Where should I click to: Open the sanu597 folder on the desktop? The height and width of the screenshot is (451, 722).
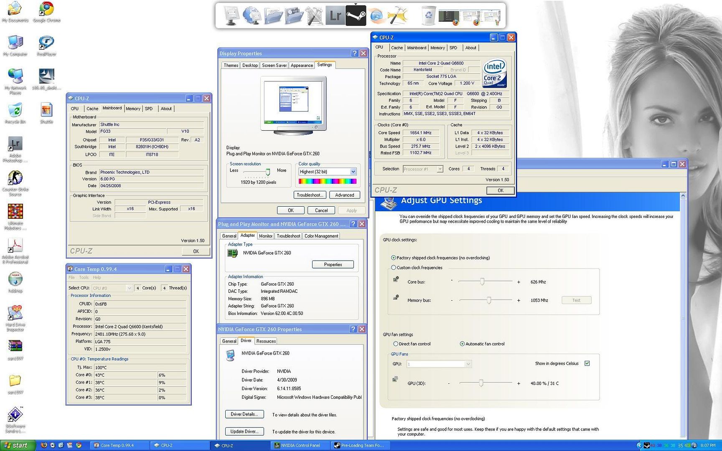click(15, 384)
